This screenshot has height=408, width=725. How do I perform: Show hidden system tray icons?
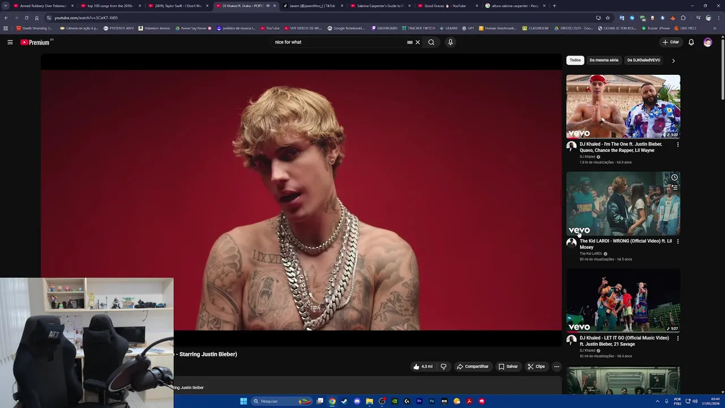tap(657, 401)
